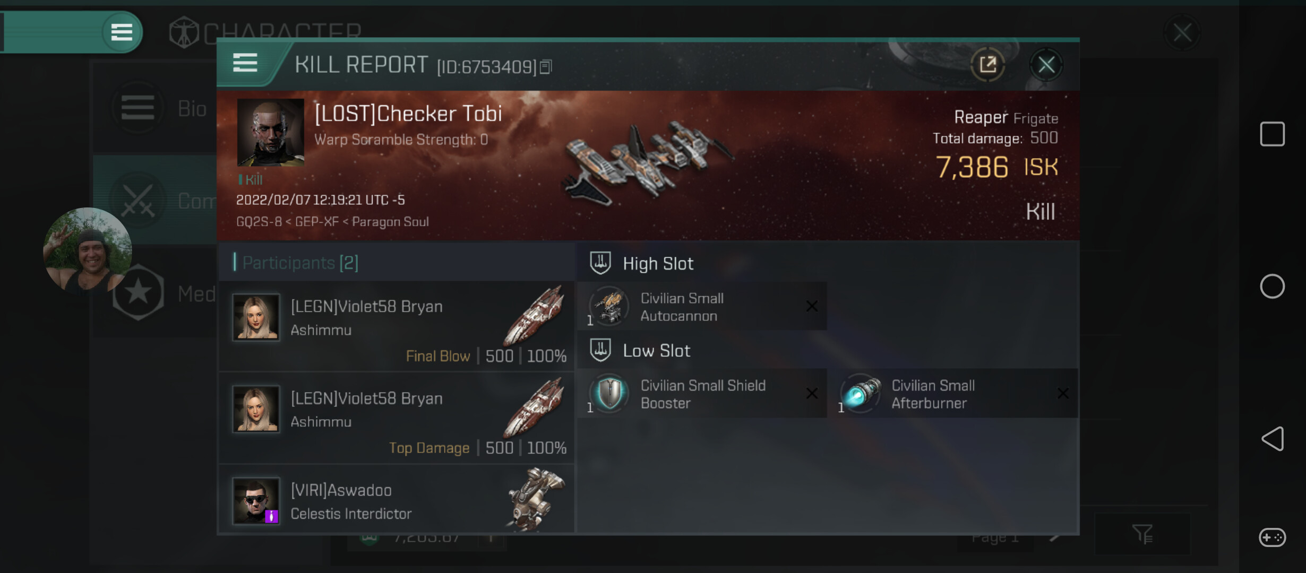Image resolution: width=1306 pixels, height=573 pixels.
Task: Open the kill report hamburger menu
Action: click(245, 63)
